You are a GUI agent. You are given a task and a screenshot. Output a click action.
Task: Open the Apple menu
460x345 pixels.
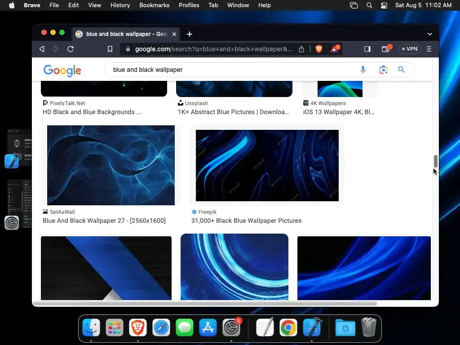coord(12,5)
